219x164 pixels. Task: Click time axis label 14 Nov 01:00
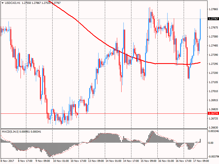point(113,161)
